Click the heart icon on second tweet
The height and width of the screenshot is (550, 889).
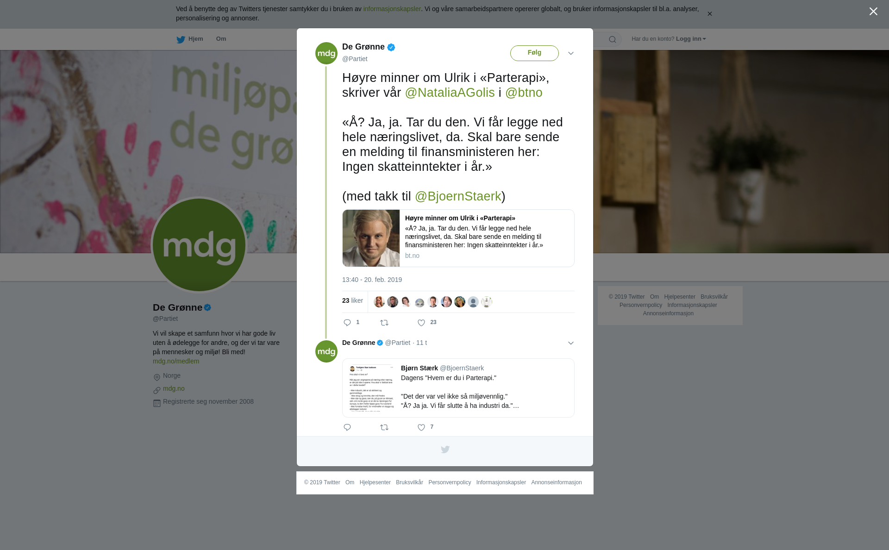(421, 427)
